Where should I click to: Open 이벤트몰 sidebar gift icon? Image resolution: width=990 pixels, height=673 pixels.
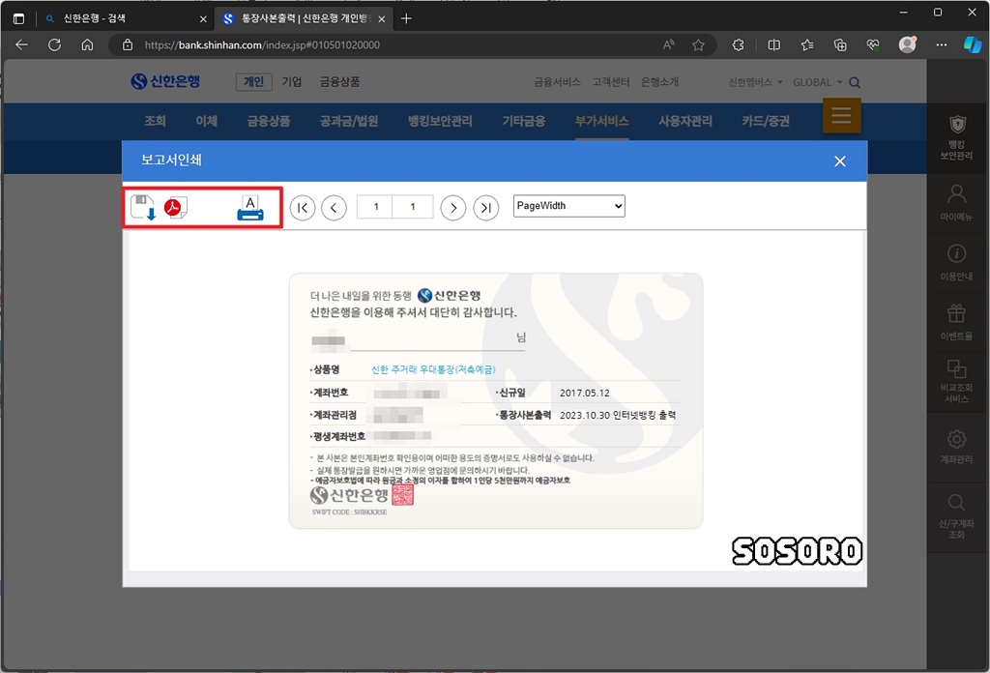click(x=956, y=322)
